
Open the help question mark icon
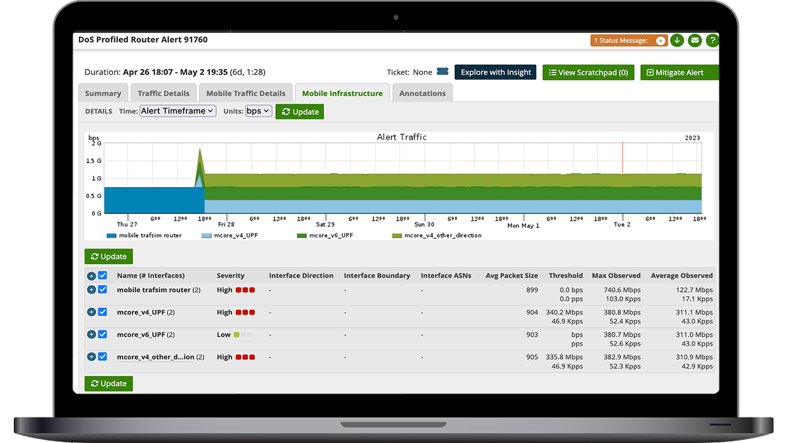point(712,40)
